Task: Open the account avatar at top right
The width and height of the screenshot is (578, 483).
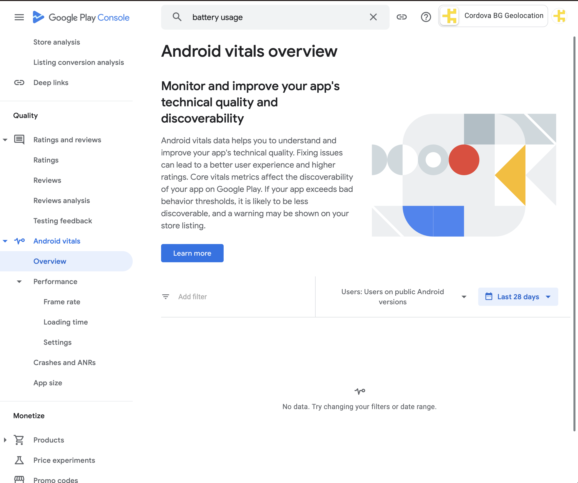Action: click(x=560, y=16)
